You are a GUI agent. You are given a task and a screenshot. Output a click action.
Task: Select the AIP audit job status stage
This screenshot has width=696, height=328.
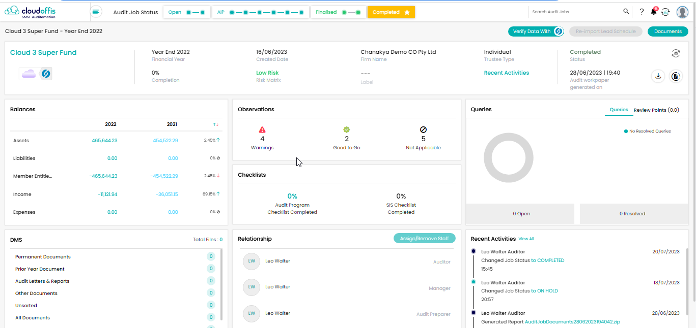pyautogui.click(x=260, y=12)
